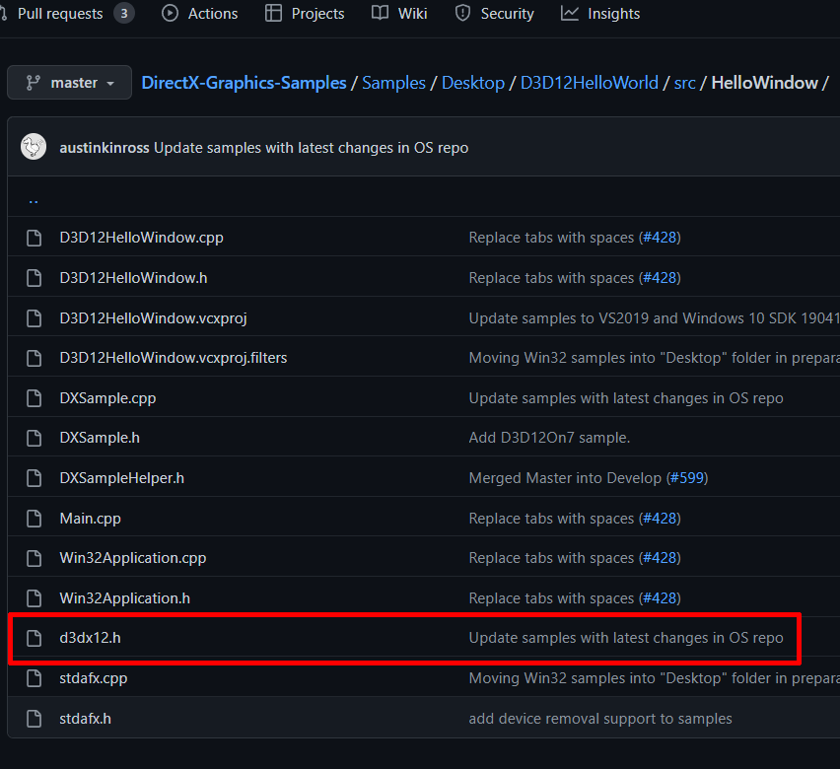Open 'Replace tabs with spaces' for Win32Application.h

(551, 598)
